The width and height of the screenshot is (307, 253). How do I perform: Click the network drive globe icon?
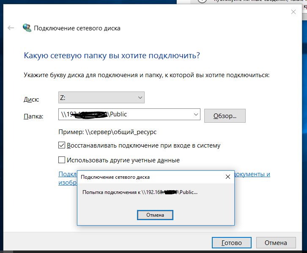coord(27,28)
